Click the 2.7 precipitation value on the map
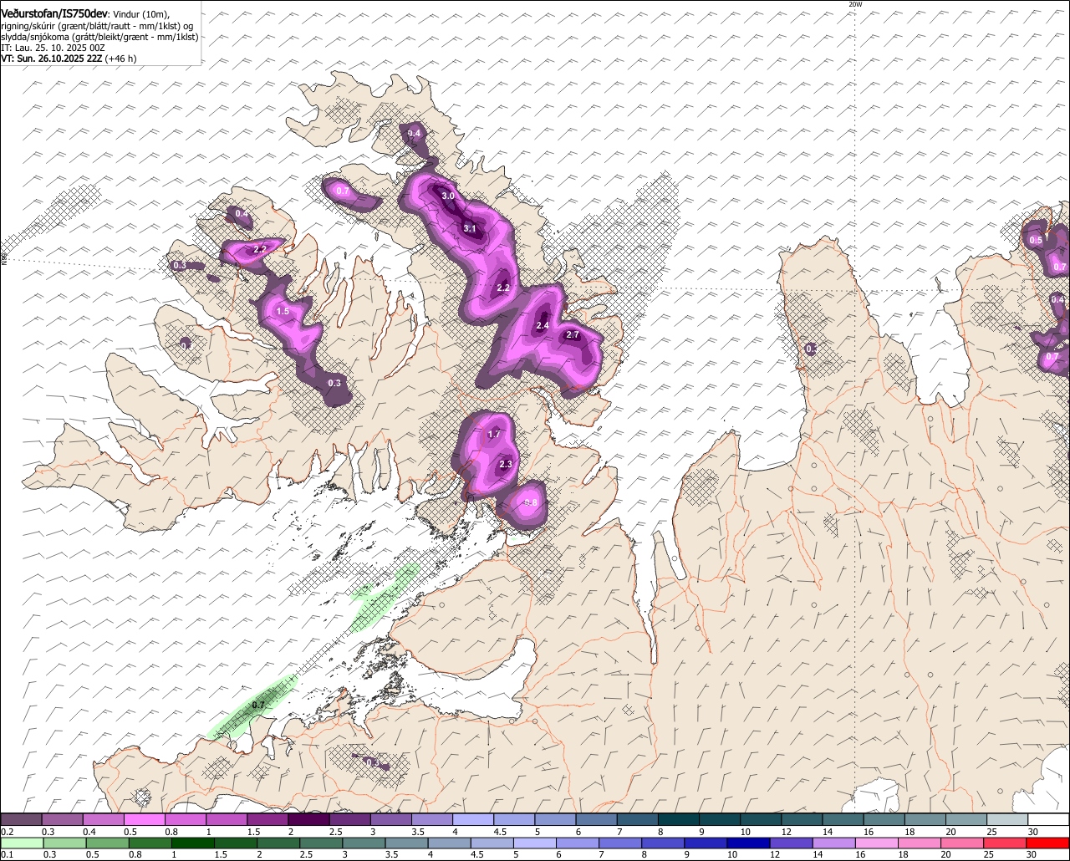 pos(573,334)
